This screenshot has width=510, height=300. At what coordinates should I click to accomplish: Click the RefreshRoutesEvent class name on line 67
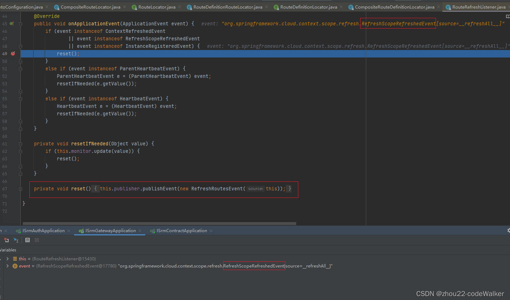pos(217,189)
